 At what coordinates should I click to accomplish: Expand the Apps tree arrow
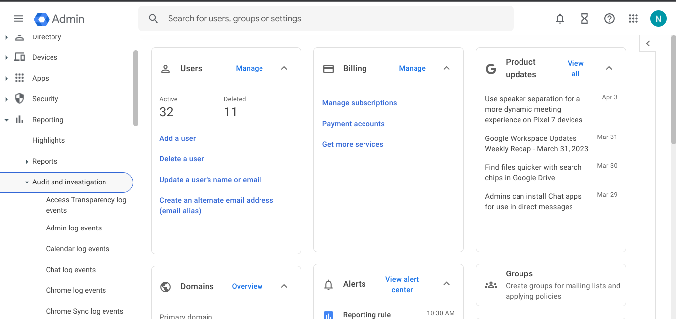point(6,79)
